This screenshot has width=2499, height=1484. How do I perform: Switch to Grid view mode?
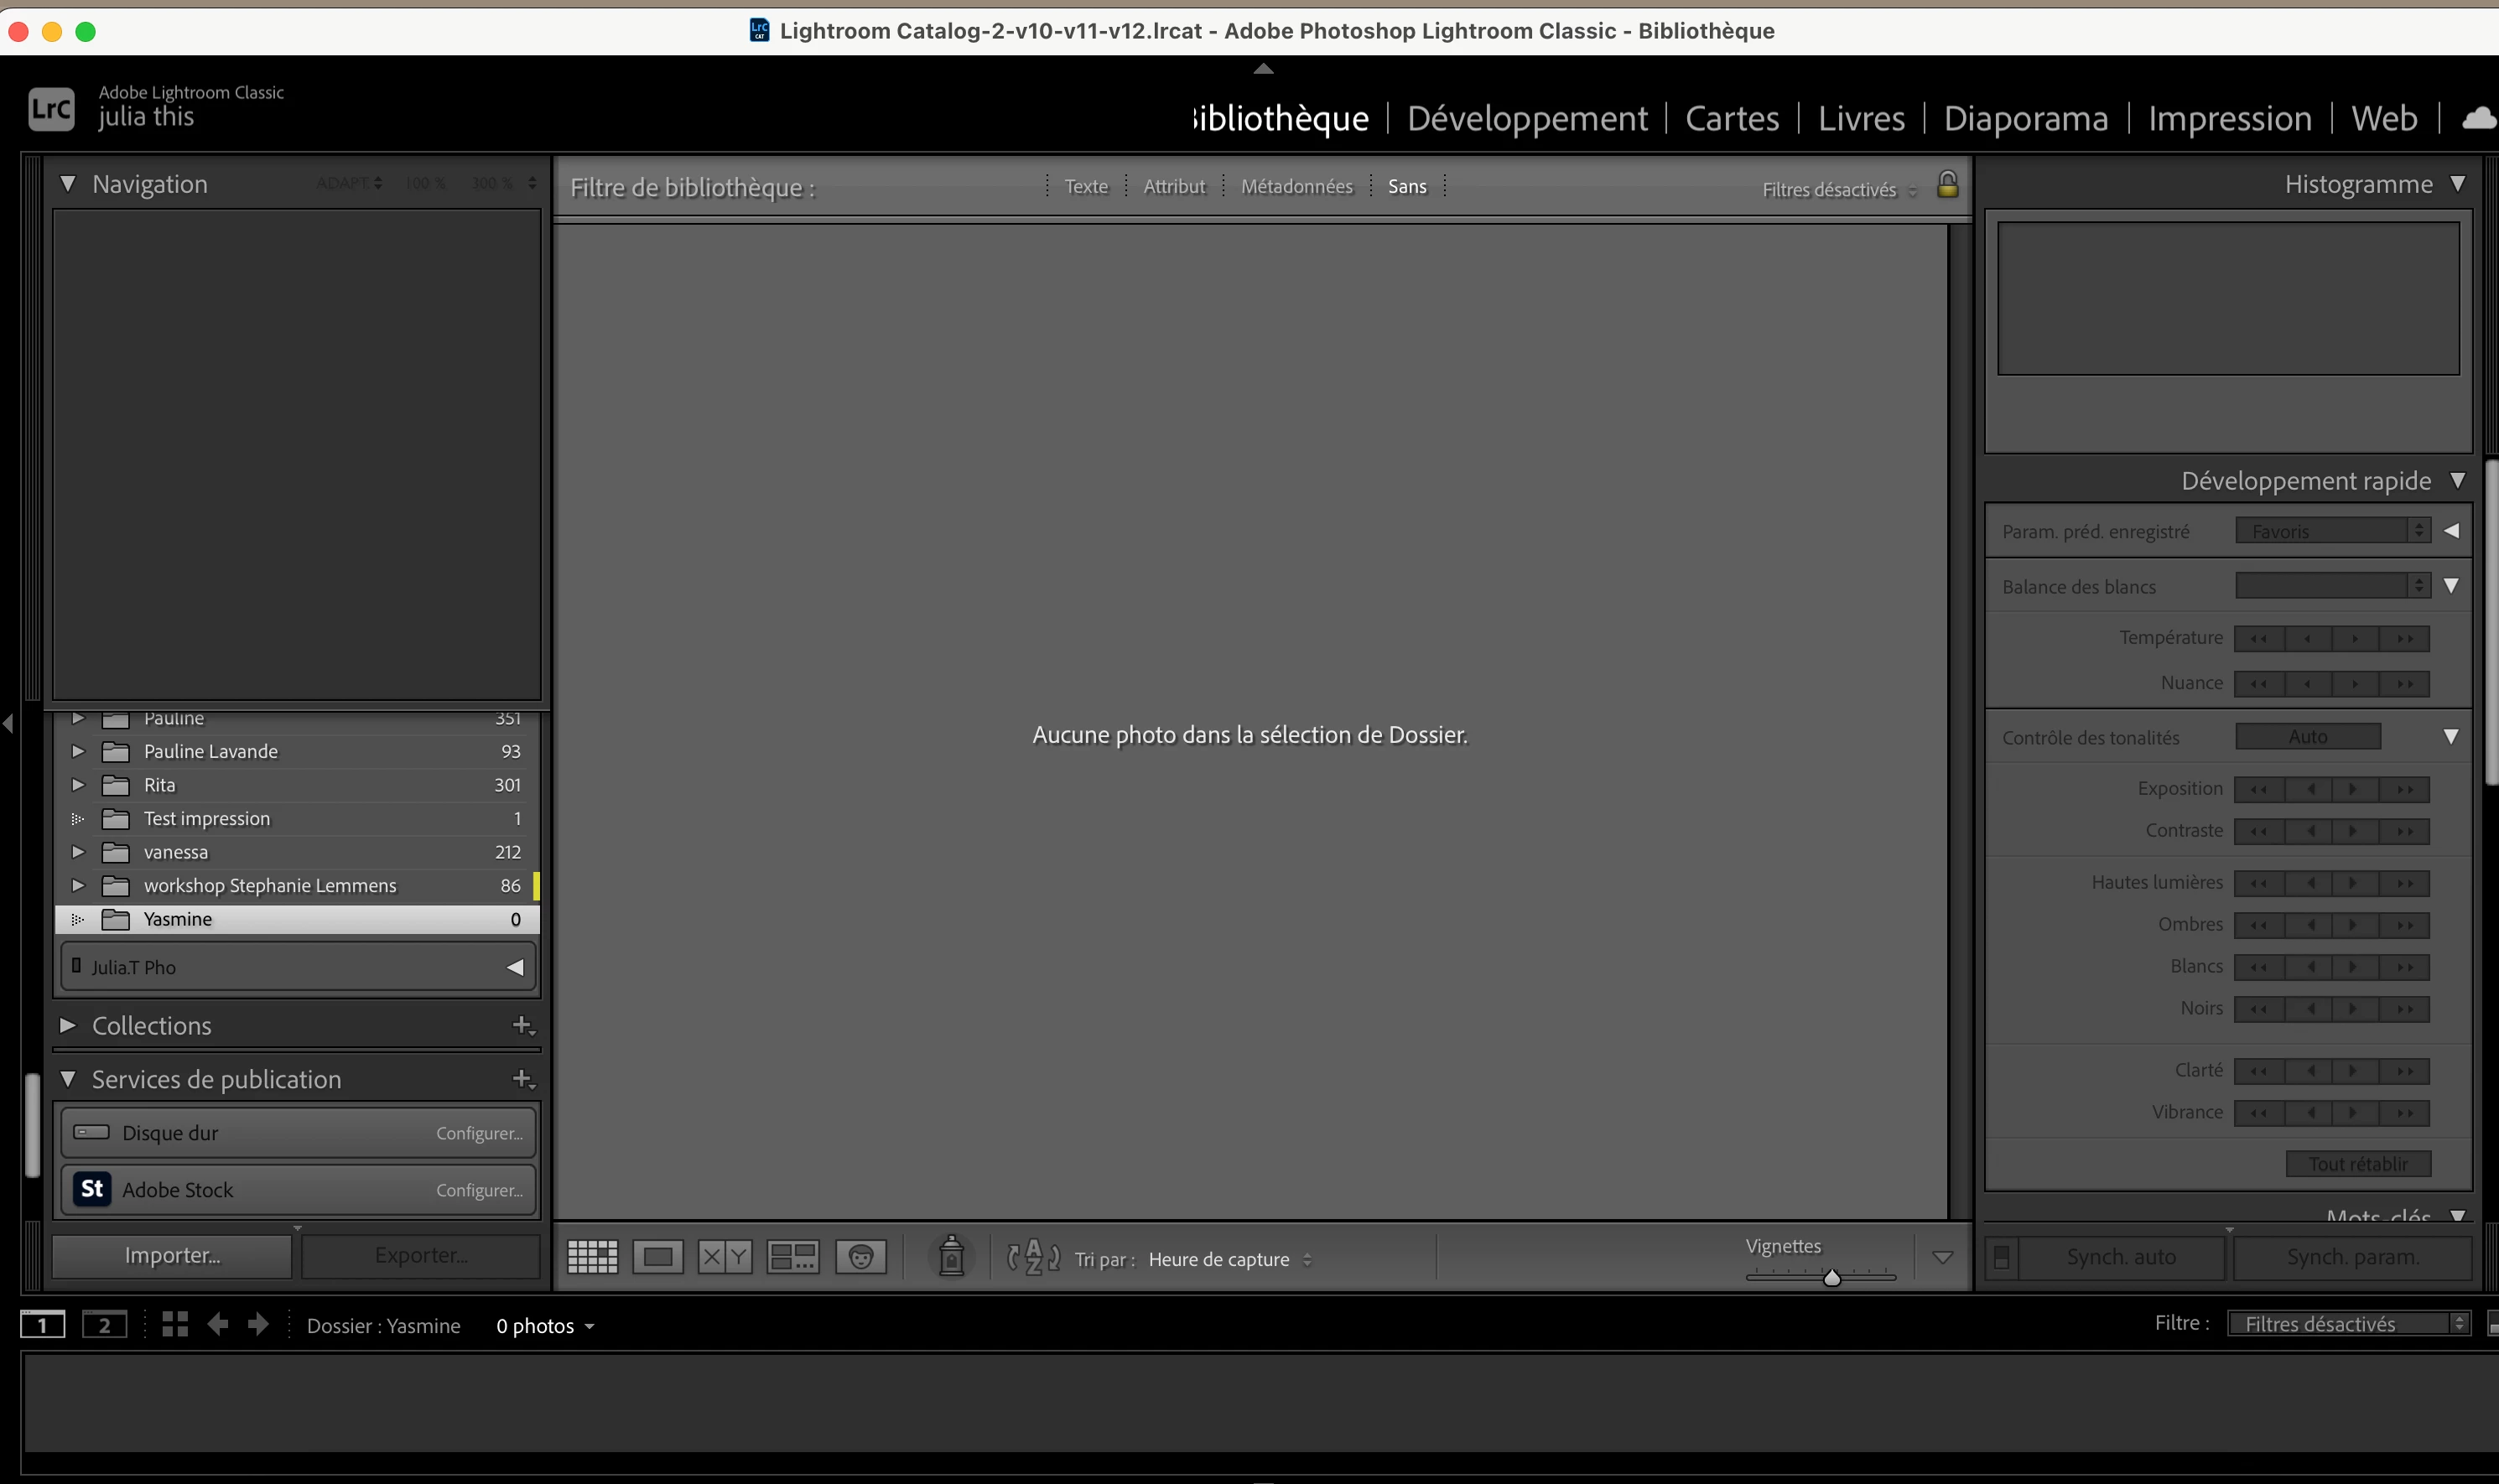(592, 1257)
